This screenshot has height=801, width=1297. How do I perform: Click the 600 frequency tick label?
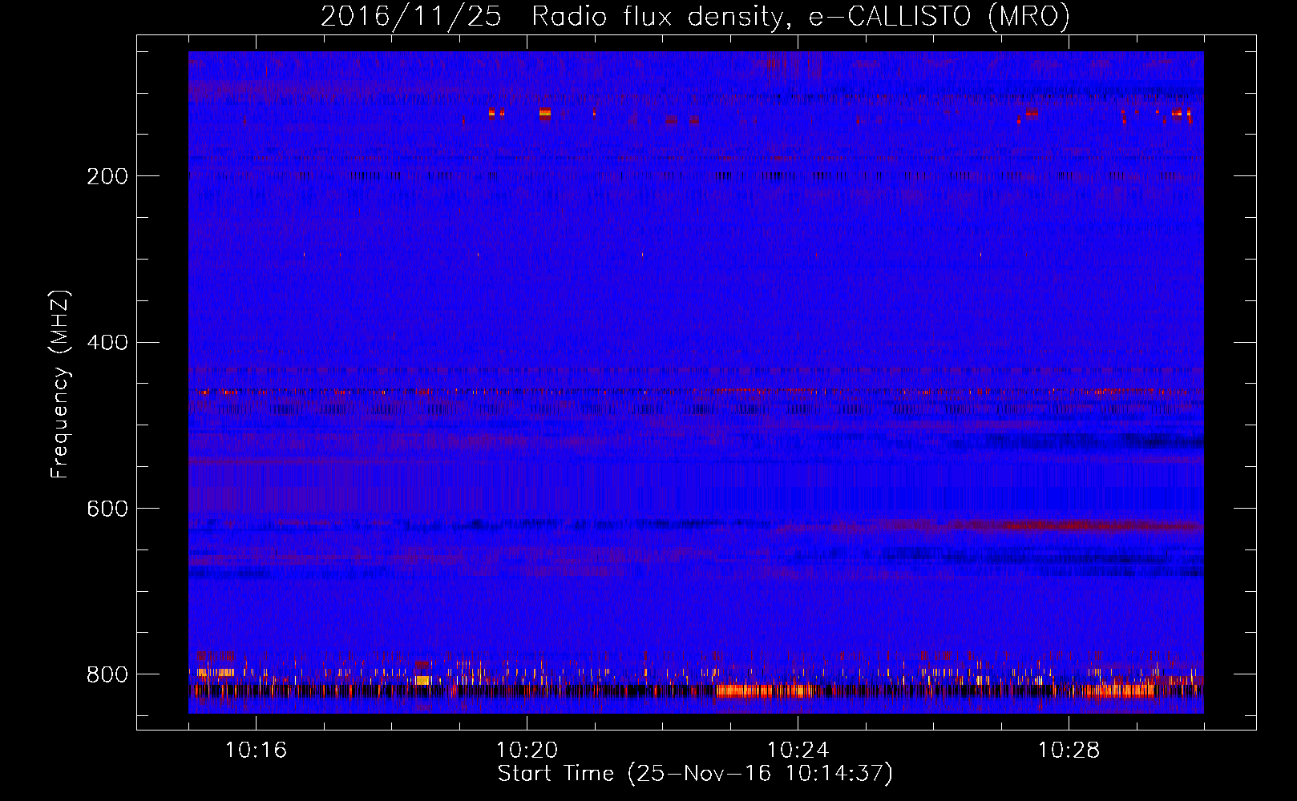coord(107,509)
